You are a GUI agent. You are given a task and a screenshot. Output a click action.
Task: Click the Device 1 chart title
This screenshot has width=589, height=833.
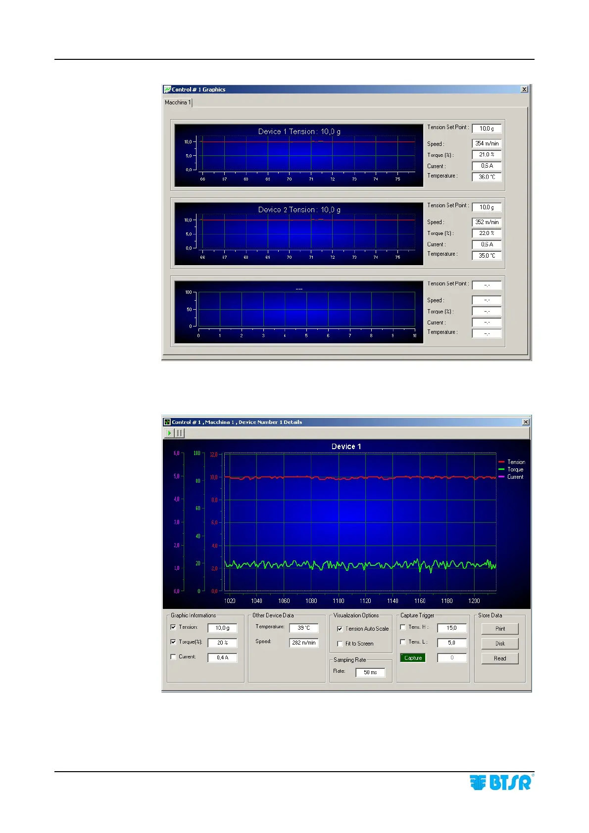click(x=346, y=446)
